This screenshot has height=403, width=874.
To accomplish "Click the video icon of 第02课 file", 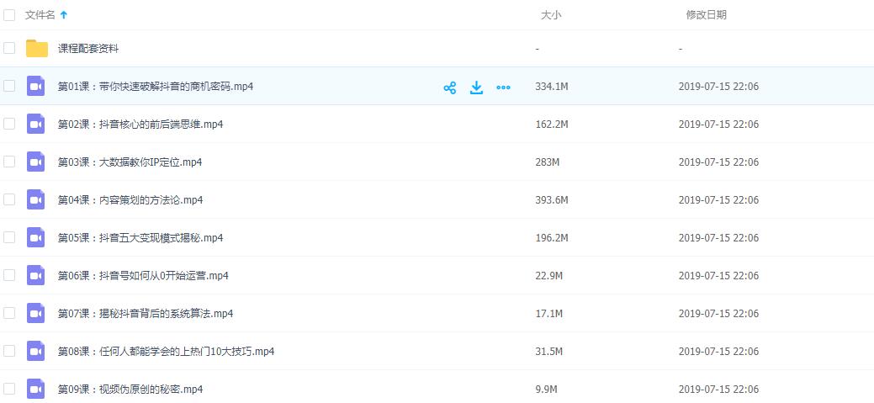I will click(x=35, y=125).
